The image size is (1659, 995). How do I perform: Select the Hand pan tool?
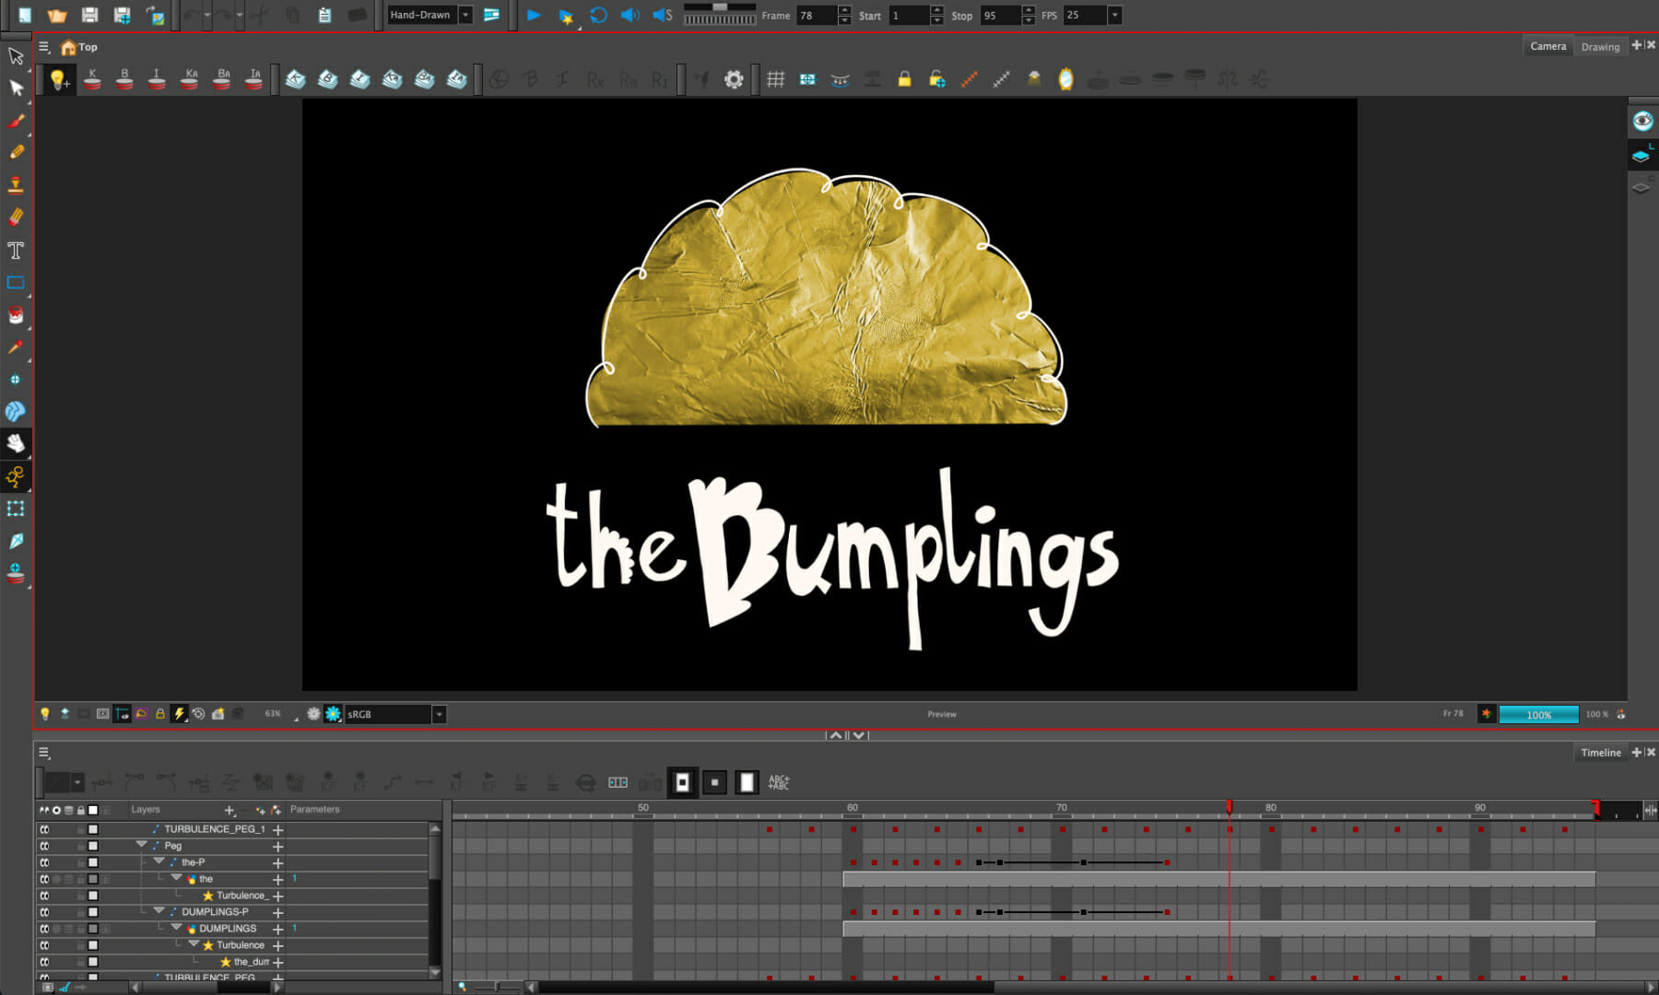(16, 443)
